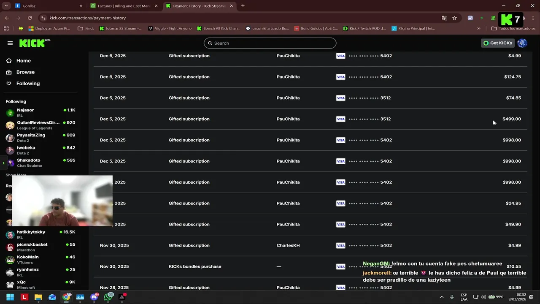Click the KICK logo

coord(34,43)
